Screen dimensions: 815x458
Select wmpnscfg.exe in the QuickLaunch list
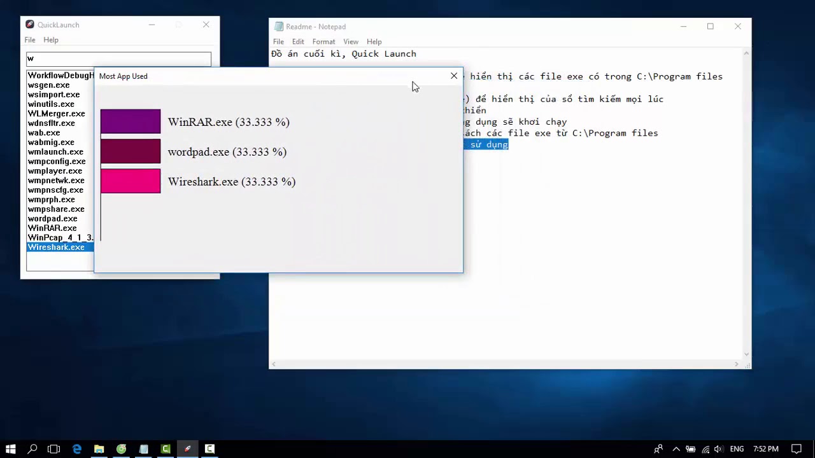(x=60, y=190)
